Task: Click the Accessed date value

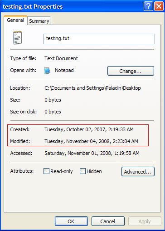Action: coord(92,153)
